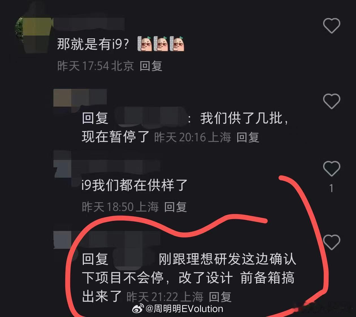The height and width of the screenshot is (317, 356).
Task: Tap heart next to "刚跟理想研发" reply
Action: [331, 242]
